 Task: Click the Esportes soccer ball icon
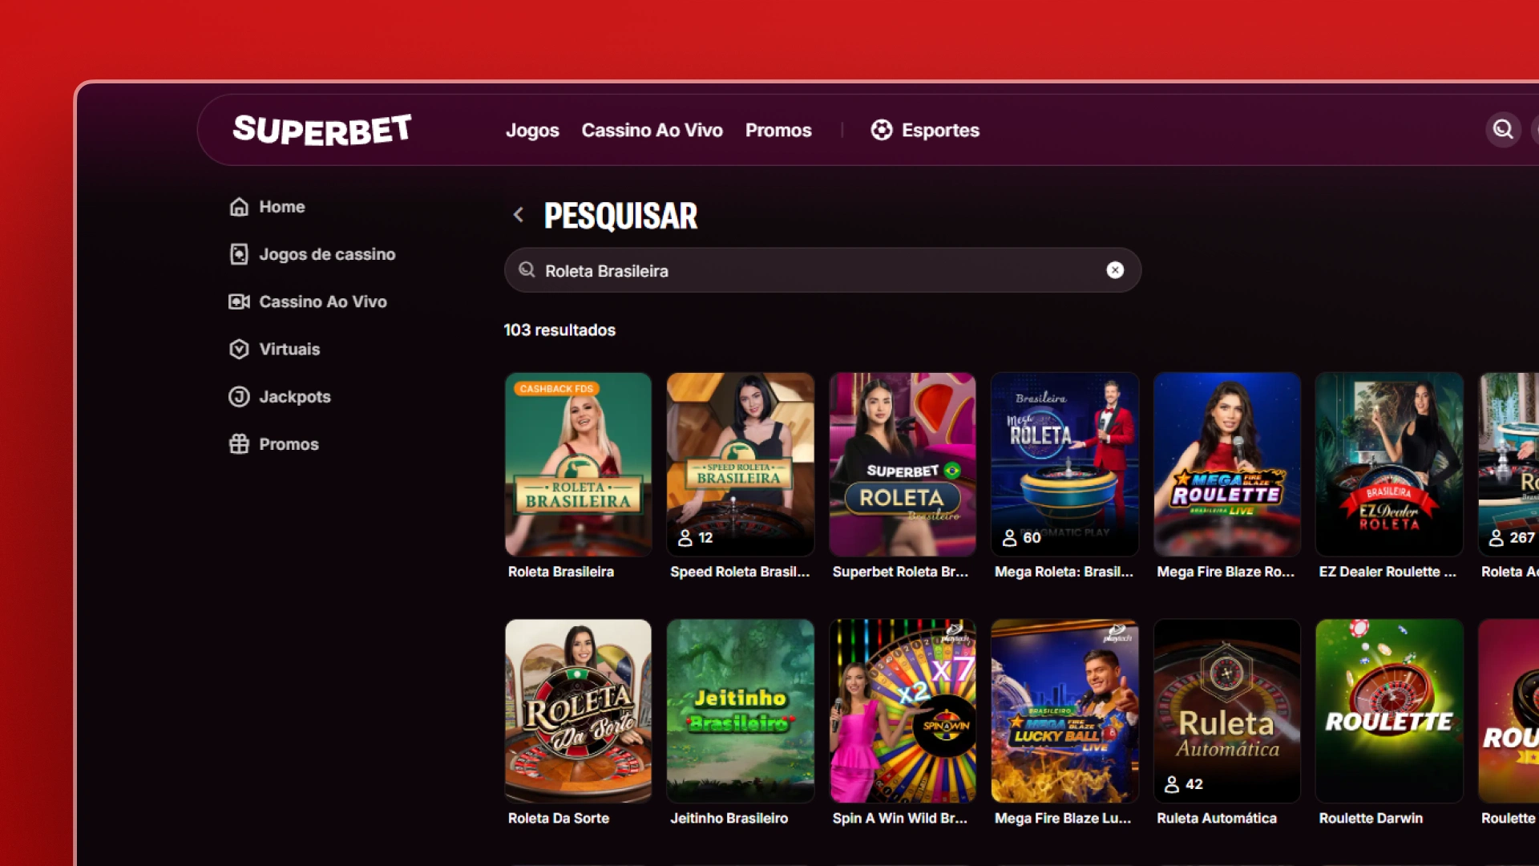882,130
